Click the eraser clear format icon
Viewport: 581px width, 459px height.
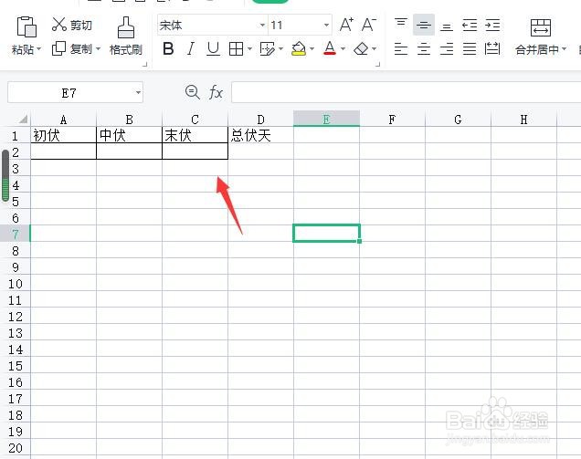[361, 48]
